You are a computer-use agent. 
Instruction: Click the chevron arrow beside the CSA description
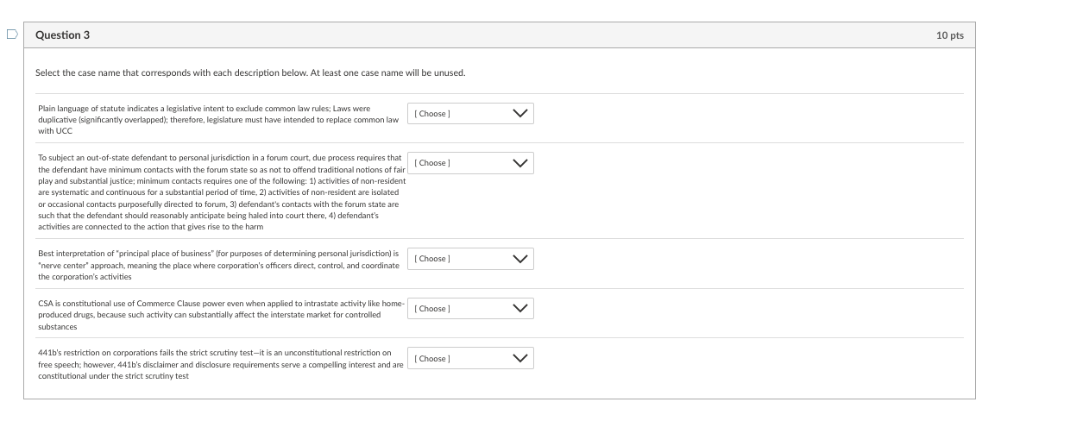click(x=519, y=309)
